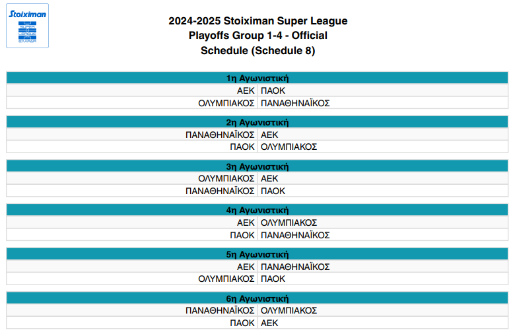Click the 5η Αγωνιστική header bar

pos(257,254)
